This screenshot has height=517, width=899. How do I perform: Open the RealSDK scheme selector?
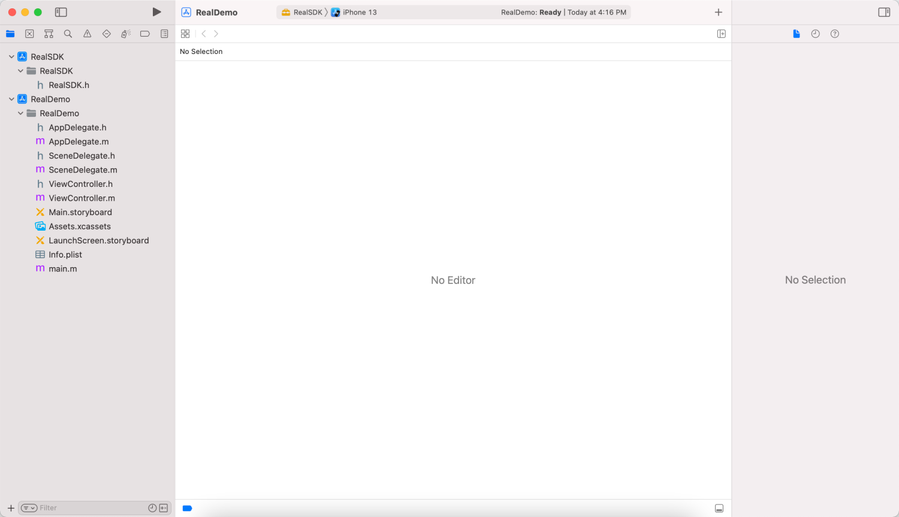tap(302, 12)
